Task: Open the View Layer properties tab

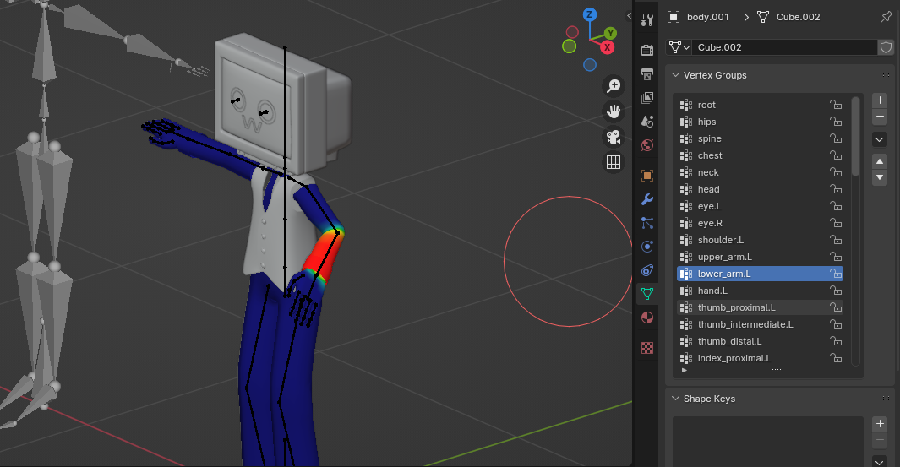Action: 646,97
